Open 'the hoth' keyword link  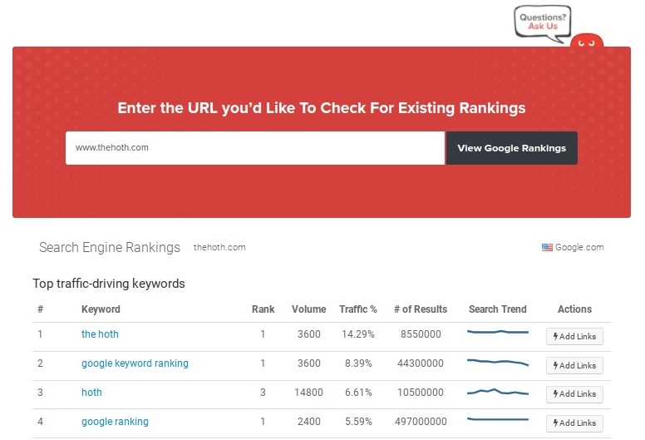point(100,334)
